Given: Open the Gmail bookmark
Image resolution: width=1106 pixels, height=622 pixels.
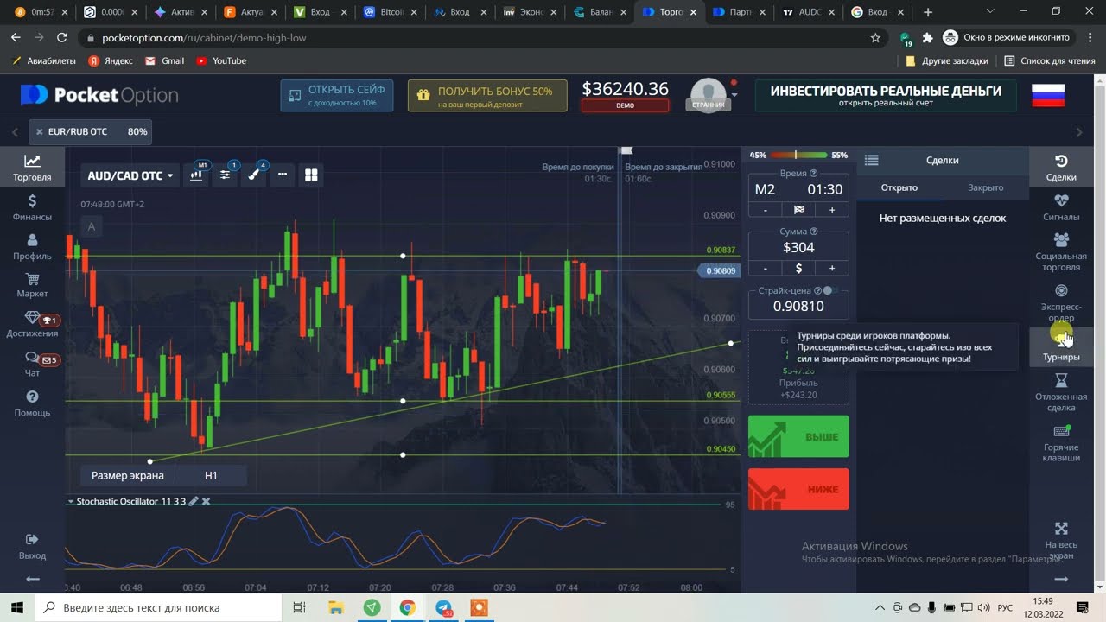Looking at the screenshot, I should [164, 60].
